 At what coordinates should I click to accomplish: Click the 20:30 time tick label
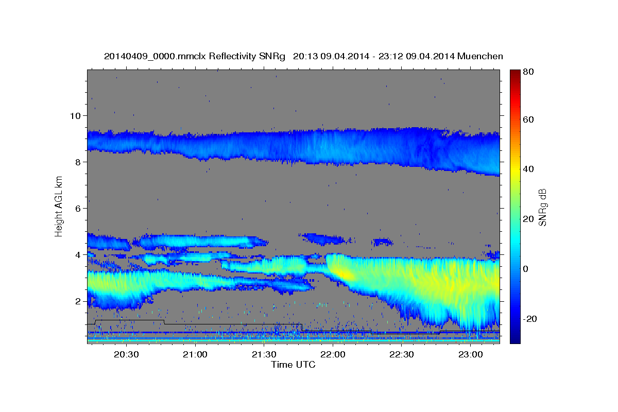click(126, 355)
